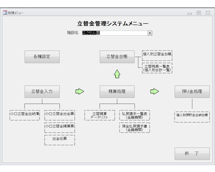Select the 個人別立替金台帳 report box
This screenshot has width=215, height=172.
point(157,55)
